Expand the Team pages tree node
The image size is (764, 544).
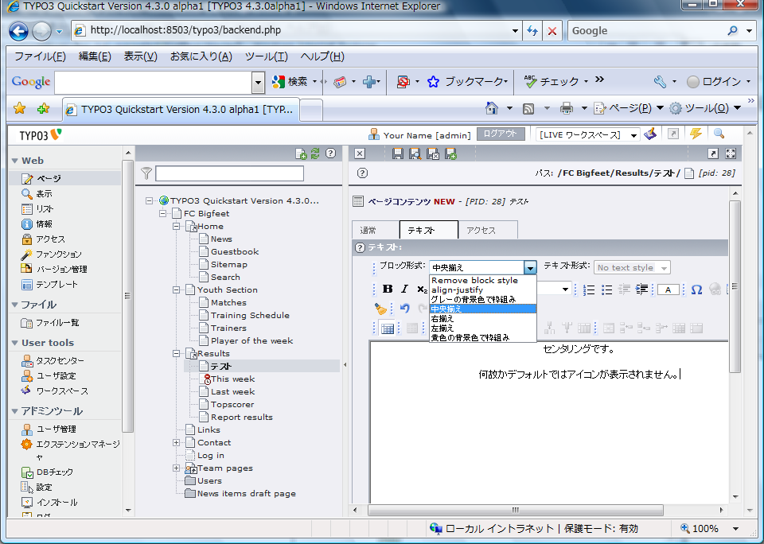point(177,468)
